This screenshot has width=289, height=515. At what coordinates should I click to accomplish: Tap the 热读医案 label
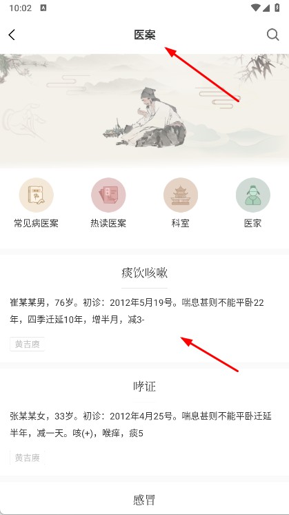click(x=108, y=224)
